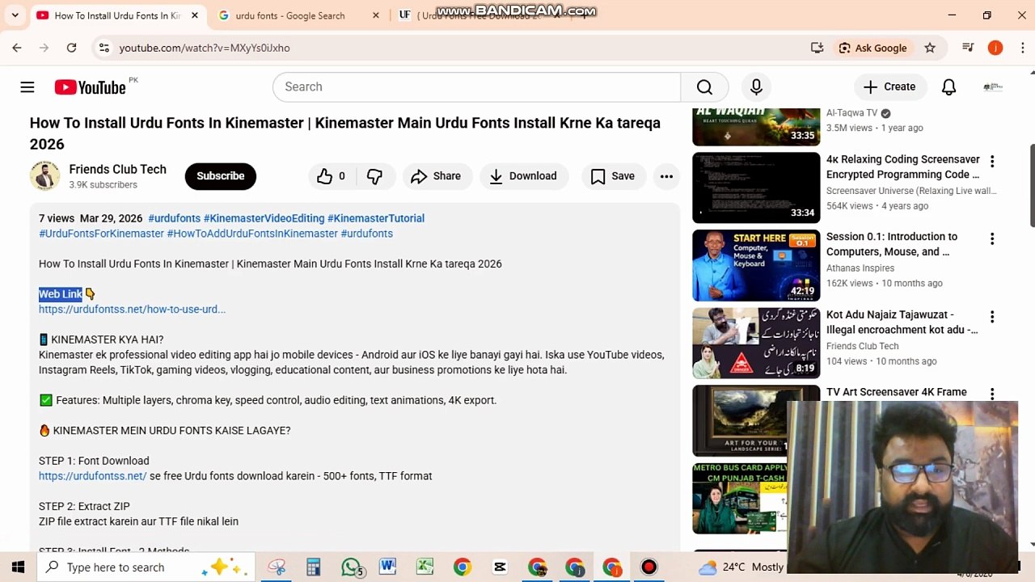Open Friends Club Tech channel avatar
This screenshot has height=582, width=1035.
coord(44,175)
